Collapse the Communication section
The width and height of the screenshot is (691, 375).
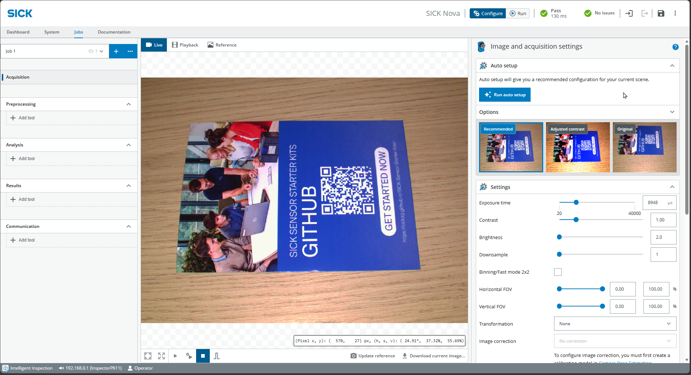[x=129, y=226]
